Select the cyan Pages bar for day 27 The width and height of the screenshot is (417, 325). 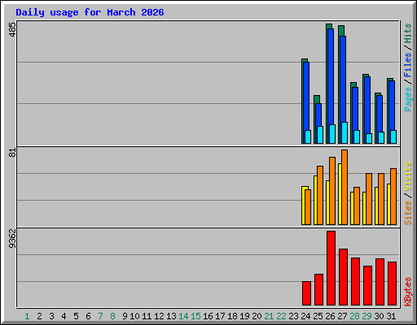point(345,132)
